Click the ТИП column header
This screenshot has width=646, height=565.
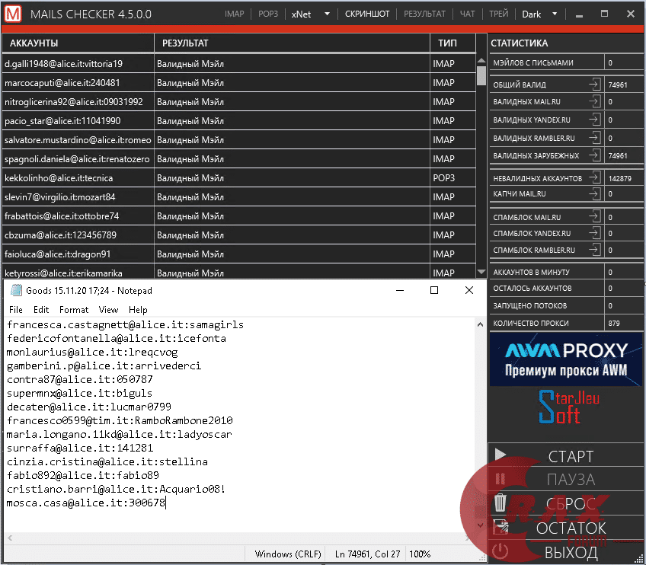453,43
